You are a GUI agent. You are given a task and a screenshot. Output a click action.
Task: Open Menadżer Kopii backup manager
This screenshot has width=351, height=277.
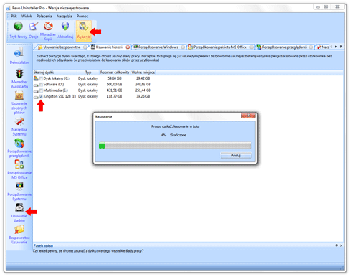click(48, 31)
